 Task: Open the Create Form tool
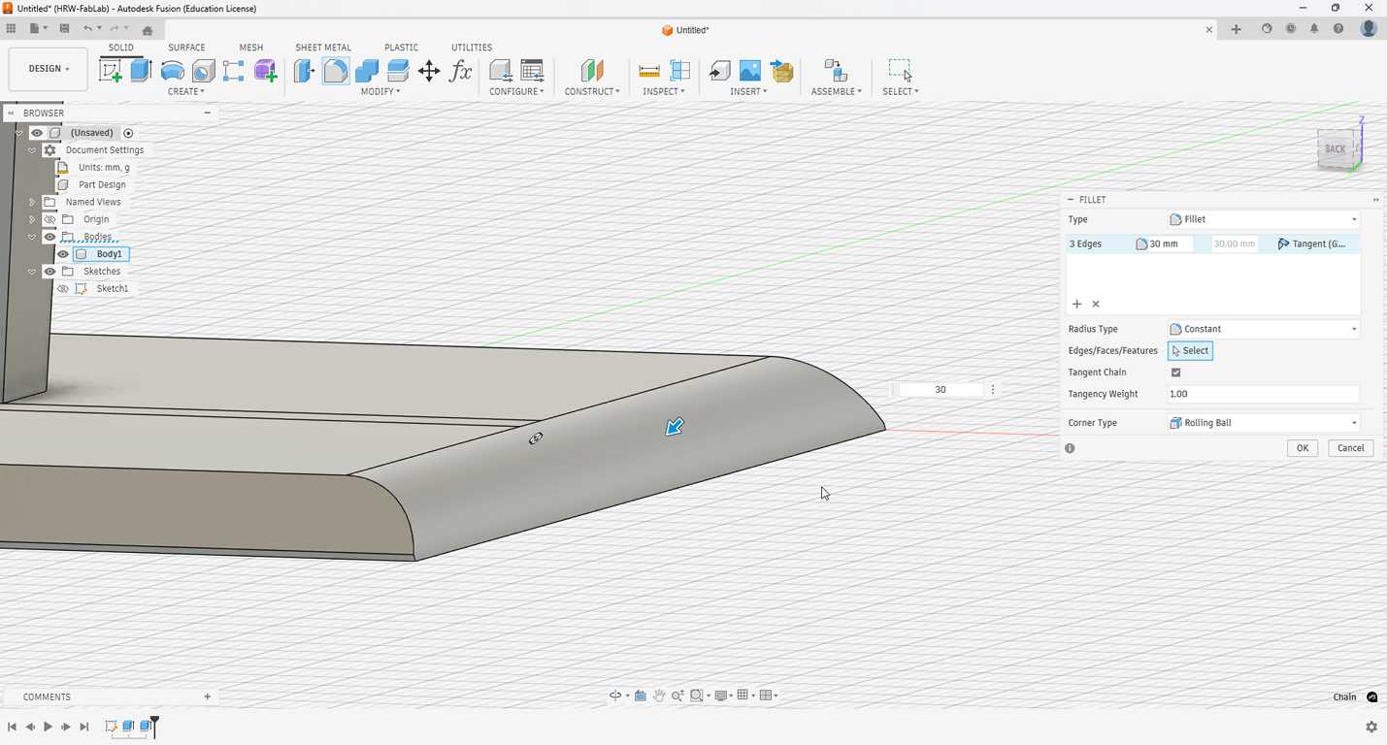265,70
